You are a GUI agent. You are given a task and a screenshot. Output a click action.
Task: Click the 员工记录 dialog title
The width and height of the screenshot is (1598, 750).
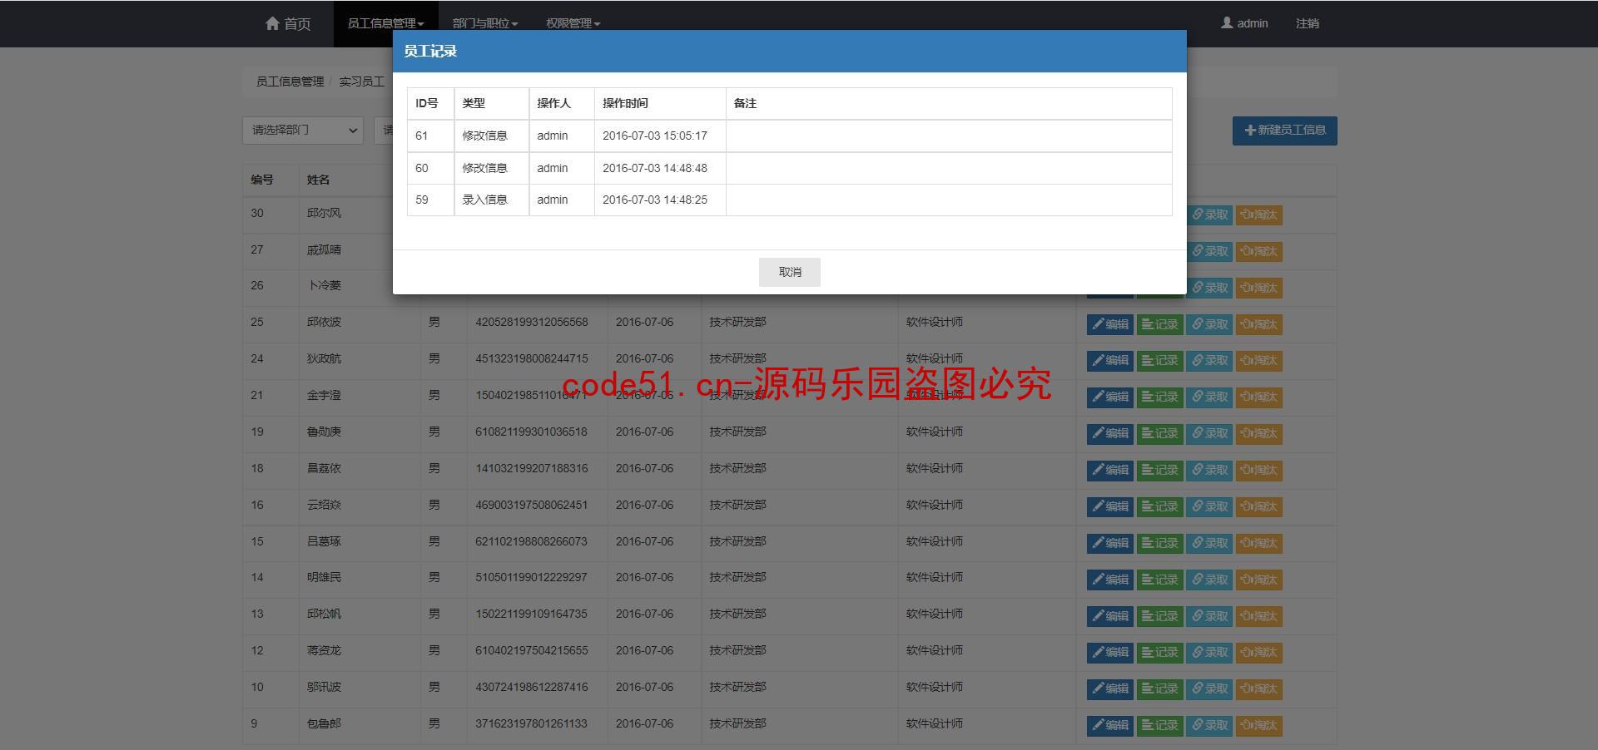point(430,52)
